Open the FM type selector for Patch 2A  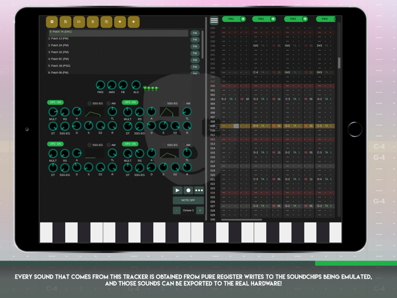(x=195, y=47)
